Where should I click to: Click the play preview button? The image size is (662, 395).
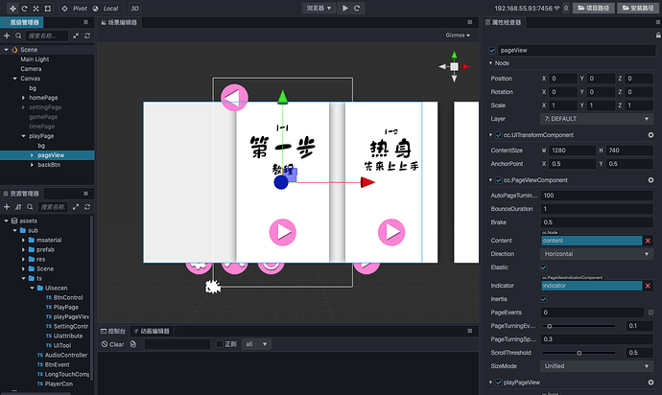pyautogui.click(x=345, y=8)
